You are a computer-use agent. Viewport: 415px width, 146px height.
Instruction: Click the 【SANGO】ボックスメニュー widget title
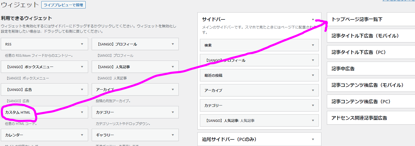click(29, 67)
